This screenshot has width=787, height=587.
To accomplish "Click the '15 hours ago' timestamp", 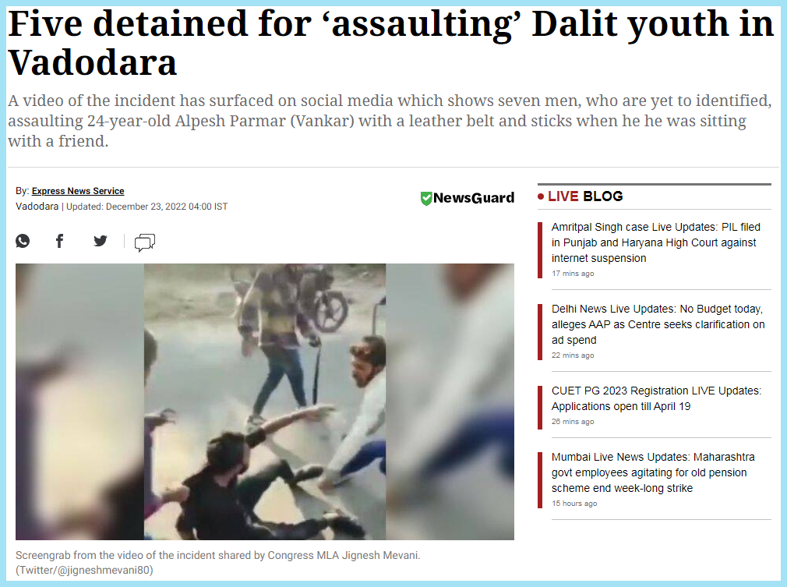I will pyautogui.click(x=574, y=503).
